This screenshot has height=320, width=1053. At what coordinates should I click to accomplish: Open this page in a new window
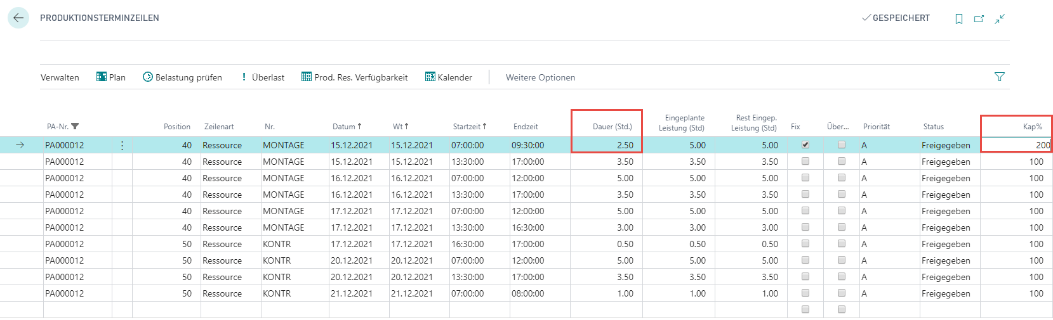[979, 19]
